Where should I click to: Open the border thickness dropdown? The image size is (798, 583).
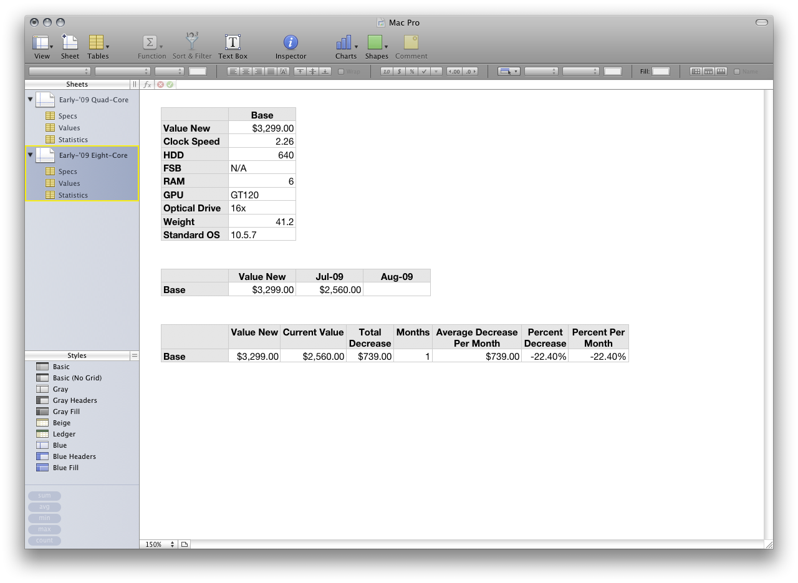(x=580, y=72)
